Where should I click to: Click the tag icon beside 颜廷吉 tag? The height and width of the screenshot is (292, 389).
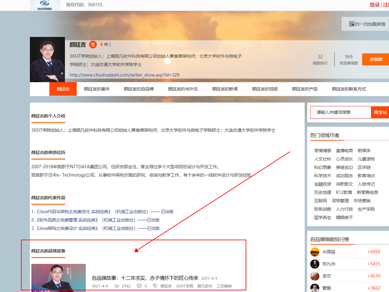point(155,286)
